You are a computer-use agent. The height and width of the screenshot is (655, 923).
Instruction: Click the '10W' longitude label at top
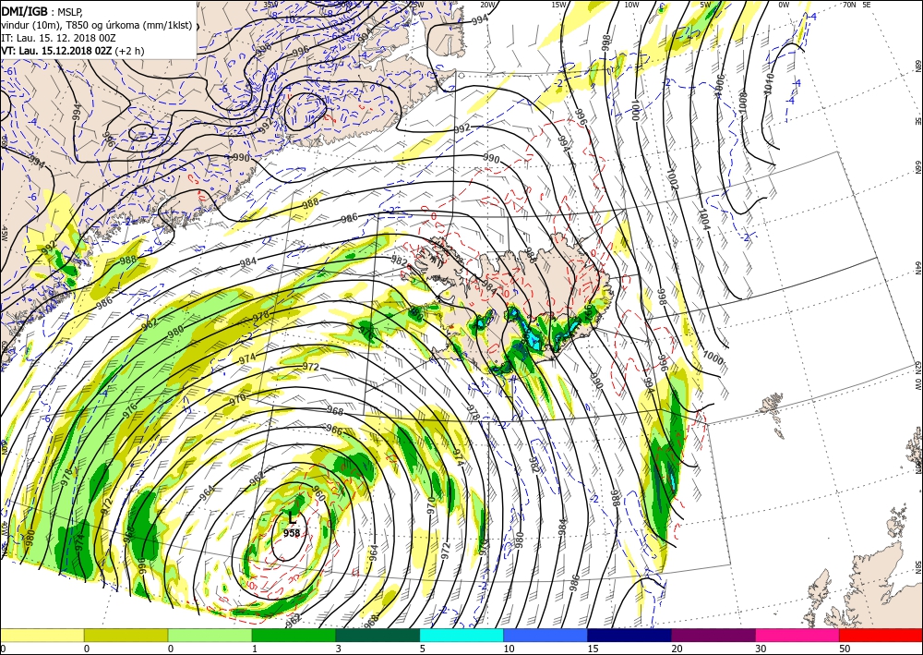[x=631, y=5]
